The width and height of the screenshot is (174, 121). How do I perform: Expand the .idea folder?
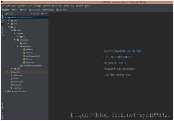point(8,21)
